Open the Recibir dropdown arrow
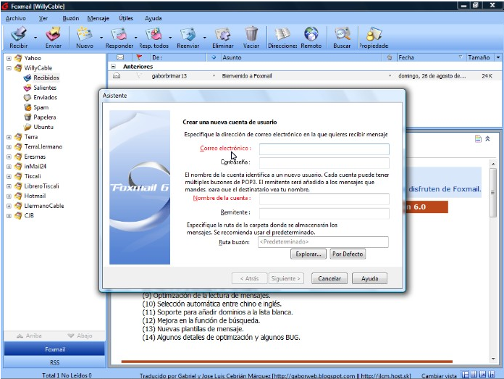Image resolution: width=504 pixels, height=379 pixels. pos(35,38)
